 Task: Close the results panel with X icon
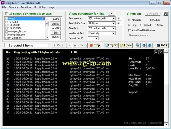[x=161, y=52]
